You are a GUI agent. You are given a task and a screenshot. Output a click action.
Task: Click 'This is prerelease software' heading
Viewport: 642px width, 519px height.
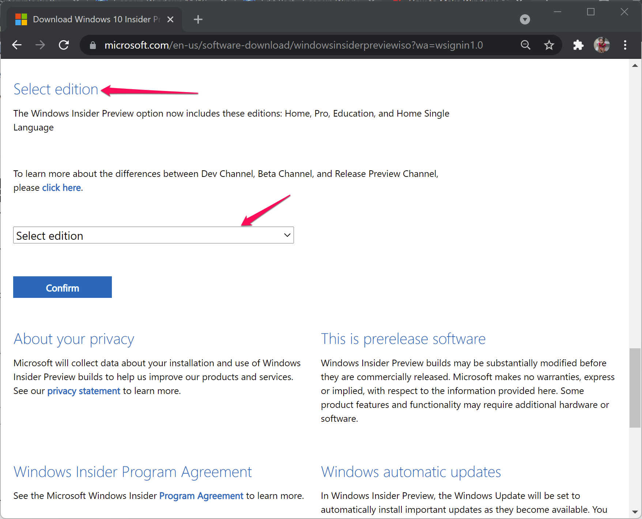point(403,339)
